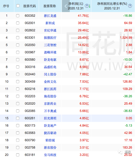Open 浙江龙盛 stock link

point(50,16)
